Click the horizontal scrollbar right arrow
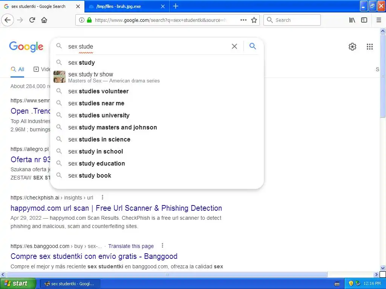Screen dimensions: 386x289 click(376, 274)
